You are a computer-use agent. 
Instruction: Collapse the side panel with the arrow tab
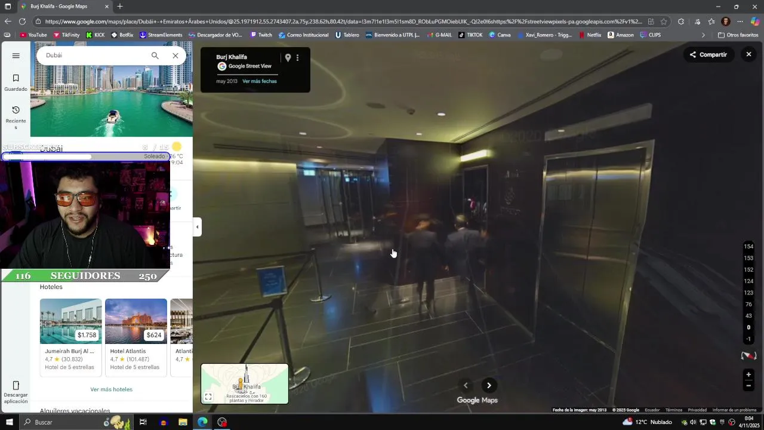[x=198, y=227]
